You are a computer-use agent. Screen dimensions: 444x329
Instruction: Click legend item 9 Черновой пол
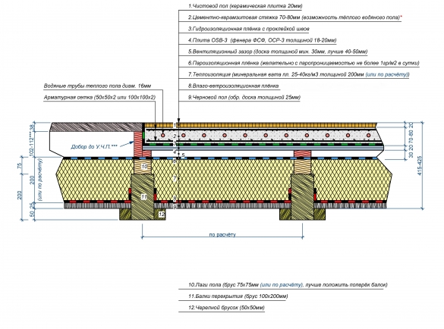click(x=244, y=97)
